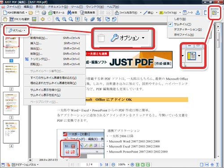Select page 4 thumbnail
This screenshot has width=224, height=168.
pos(11,132)
